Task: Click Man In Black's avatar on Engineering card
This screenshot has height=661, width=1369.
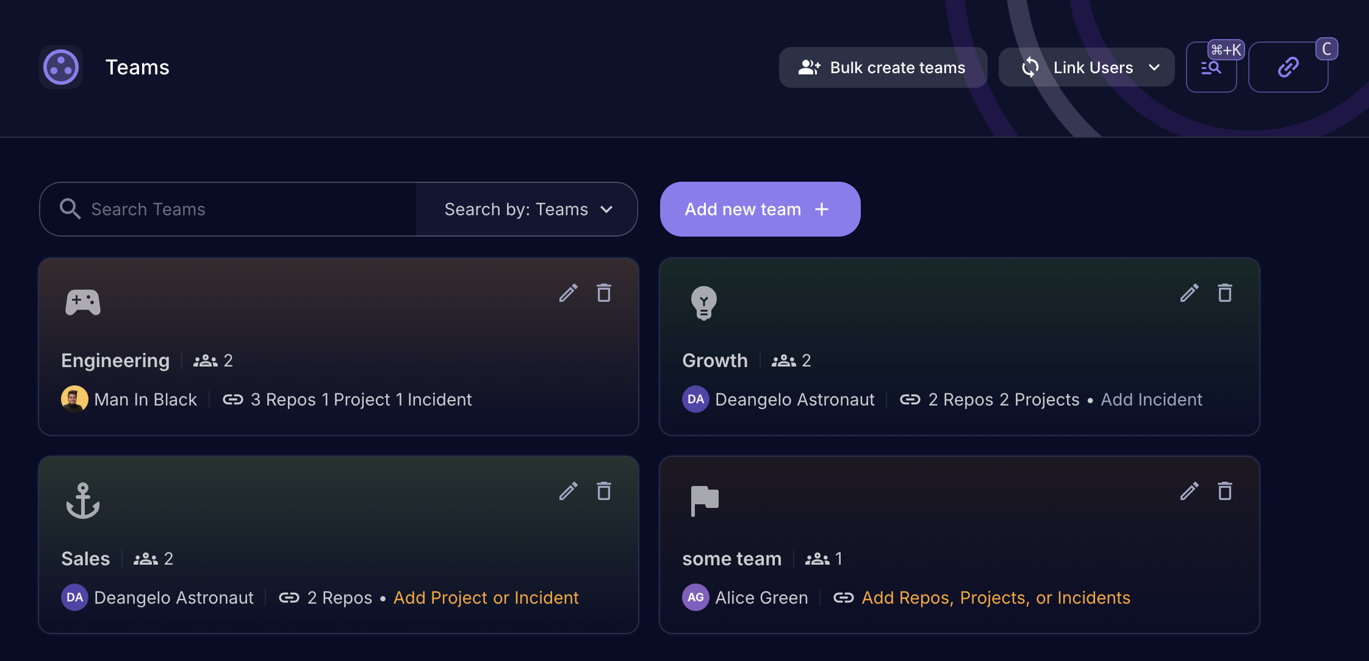Action: click(x=74, y=399)
